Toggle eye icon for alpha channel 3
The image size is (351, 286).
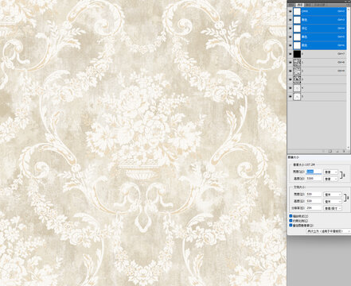290,79
